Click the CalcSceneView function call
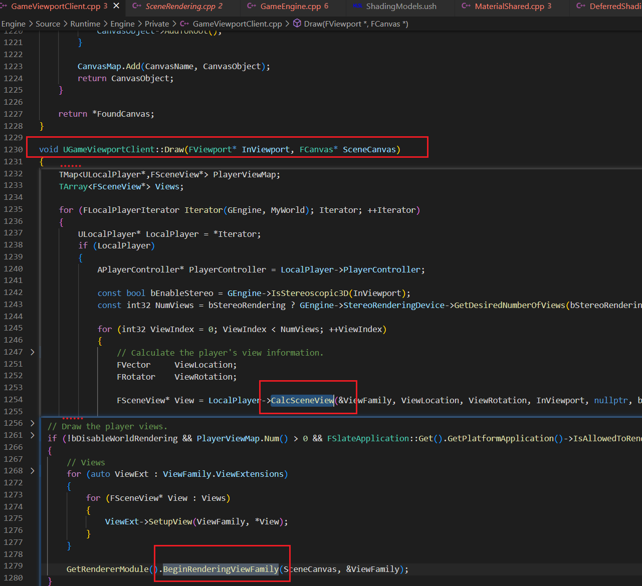Screen dimensions: 642x586 302,400
